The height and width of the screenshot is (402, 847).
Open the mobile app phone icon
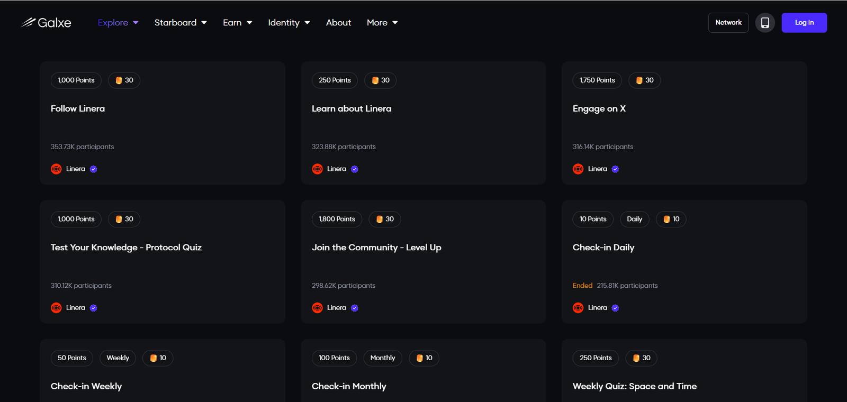click(765, 23)
